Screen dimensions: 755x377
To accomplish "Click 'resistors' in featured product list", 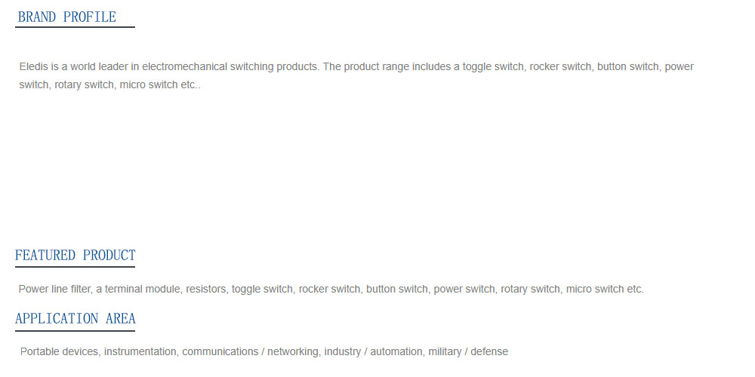I will (205, 289).
